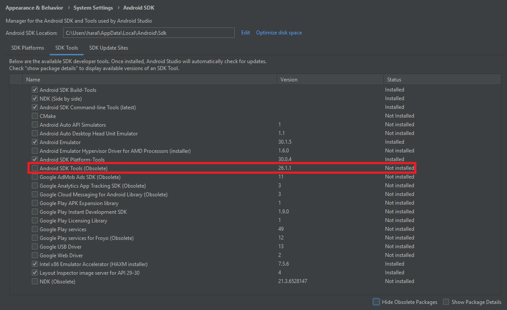The height and width of the screenshot is (310, 507).
Task: Check Google Analytics App Tracking SDK checkbox
Action: (x=35, y=185)
